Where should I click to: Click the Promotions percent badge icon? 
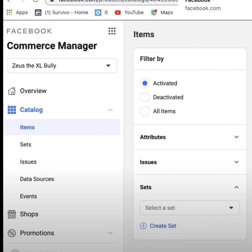click(12, 233)
